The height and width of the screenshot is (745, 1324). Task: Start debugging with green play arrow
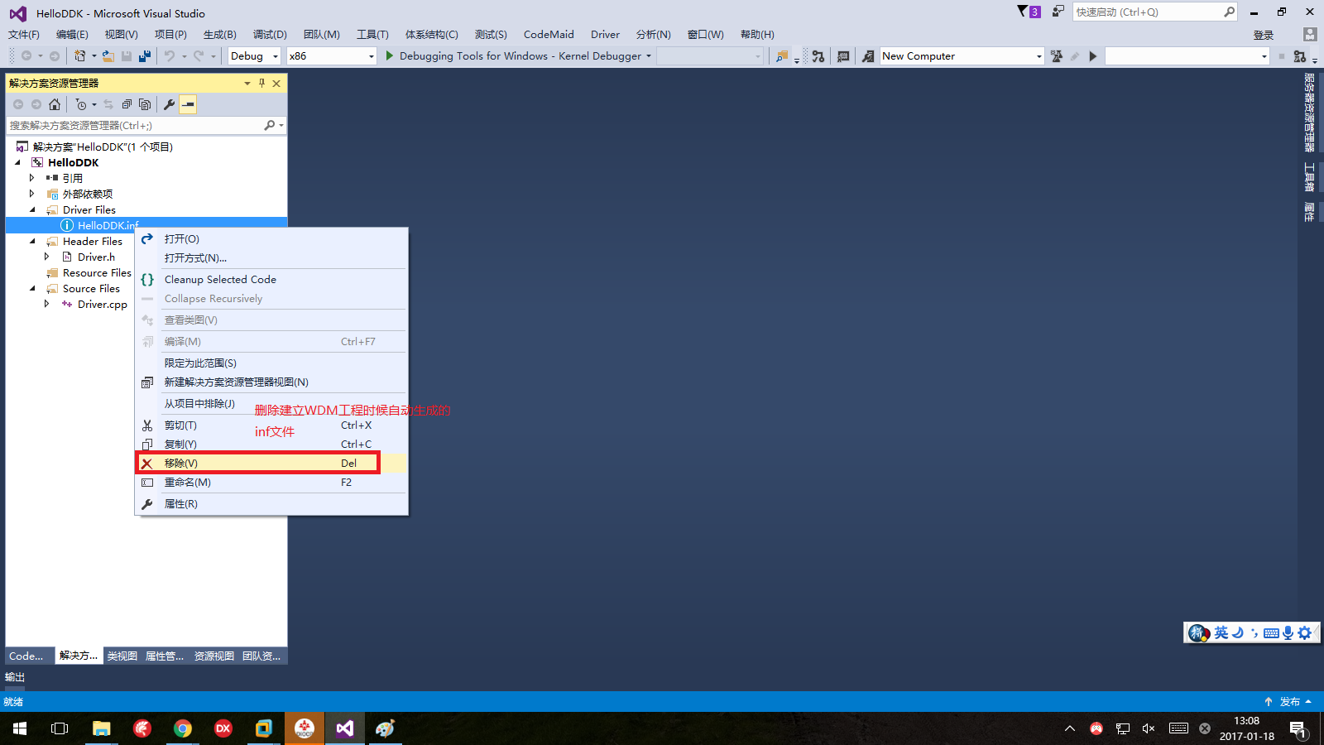click(390, 55)
